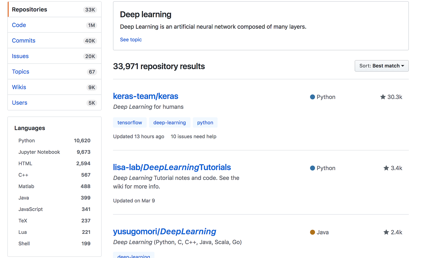This screenshot has height=258, width=426.
Task: Show Users search results
Action: (55, 103)
